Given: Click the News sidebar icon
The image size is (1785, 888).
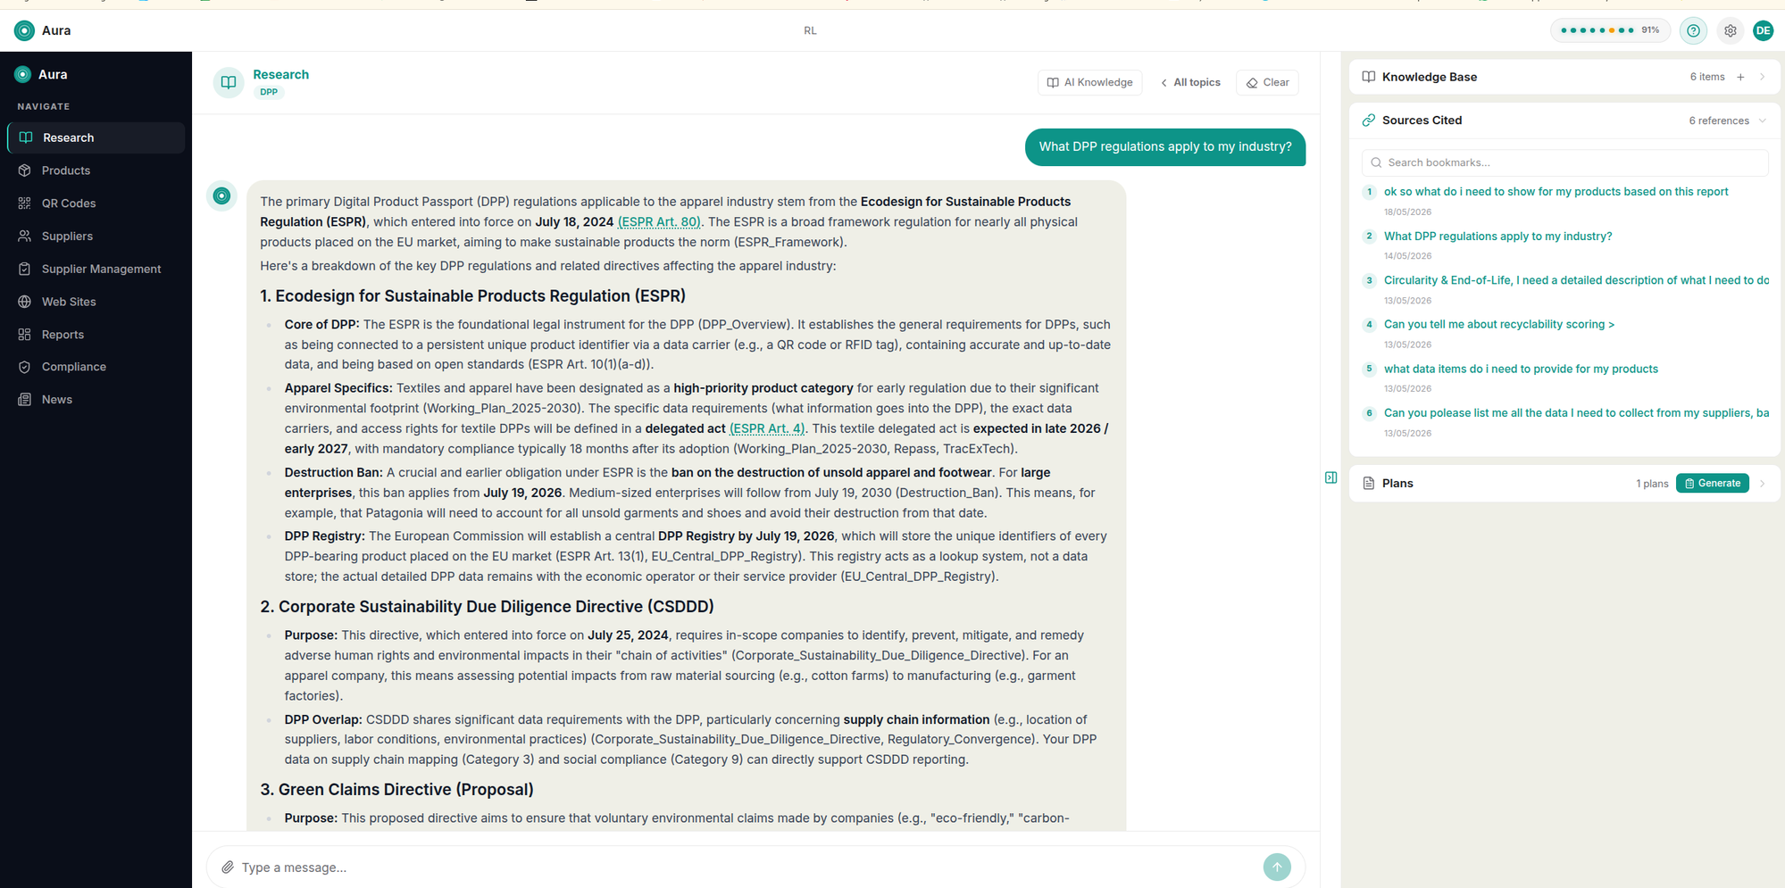Looking at the screenshot, I should (x=24, y=400).
